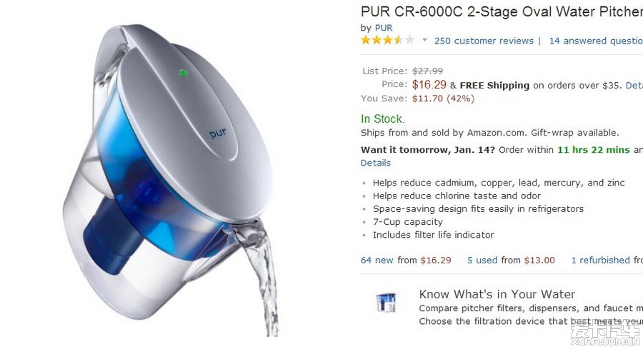Click the PUR brand link
The height and width of the screenshot is (349, 643).
tap(384, 28)
